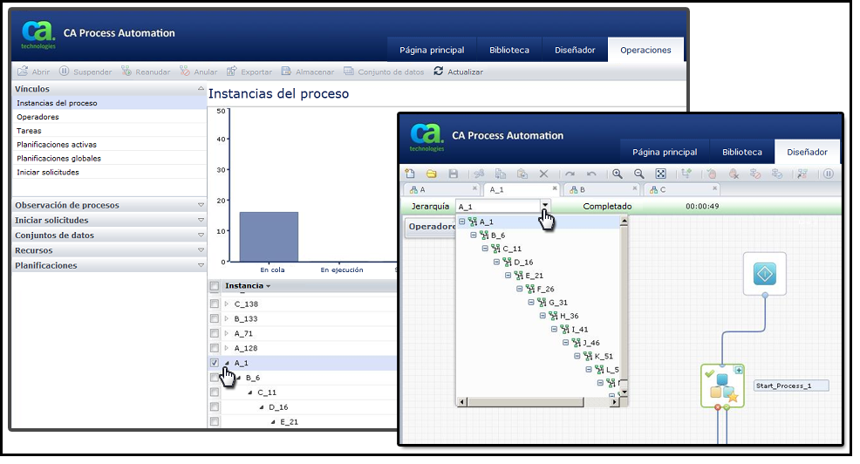Click the auto-layout icon left of Pause icon
This screenshot has width=860, height=464.
[802, 174]
